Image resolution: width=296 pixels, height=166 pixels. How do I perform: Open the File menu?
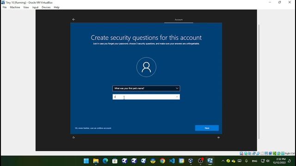[x=5, y=7]
